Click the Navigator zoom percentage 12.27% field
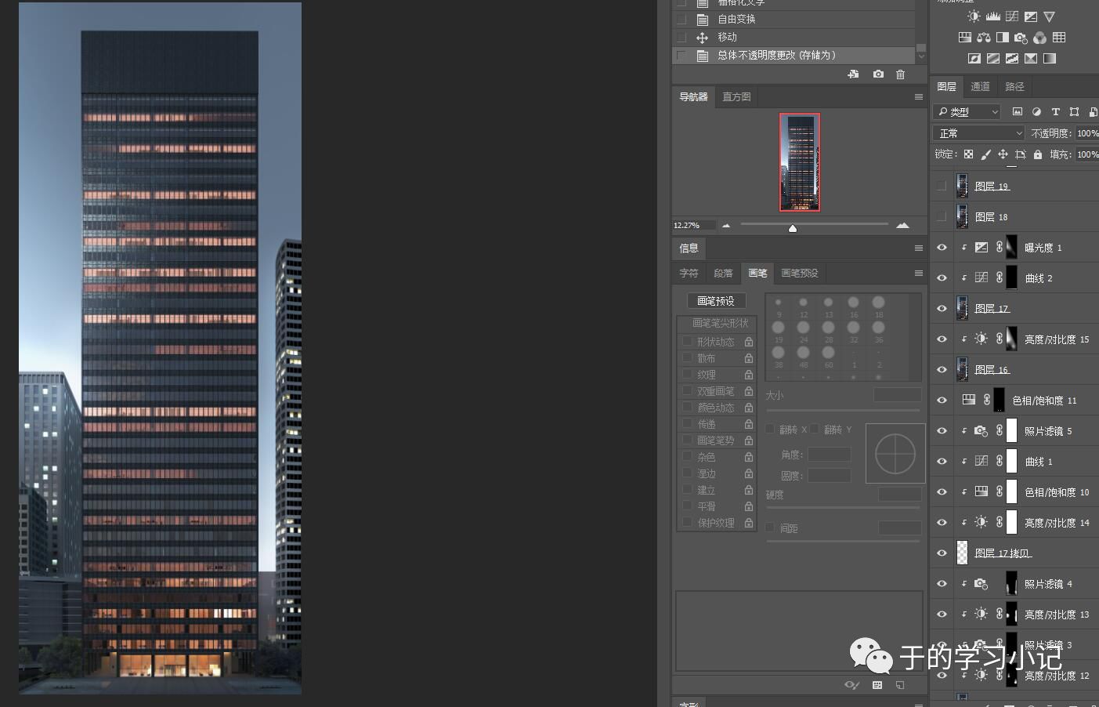 pyautogui.click(x=693, y=225)
